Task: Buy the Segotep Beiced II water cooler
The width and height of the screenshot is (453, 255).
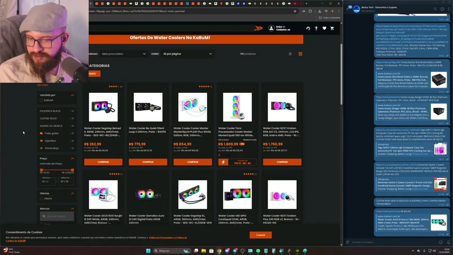Action: (103, 162)
